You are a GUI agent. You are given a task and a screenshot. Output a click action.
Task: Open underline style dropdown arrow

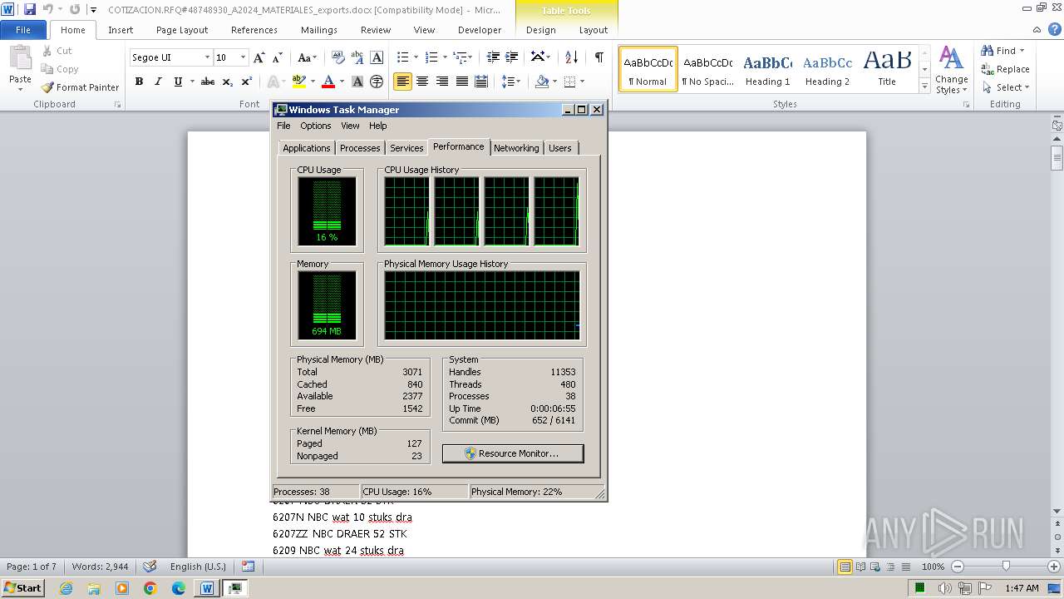click(x=192, y=82)
